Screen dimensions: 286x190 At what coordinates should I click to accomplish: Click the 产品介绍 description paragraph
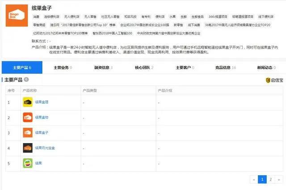click(x=164, y=50)
